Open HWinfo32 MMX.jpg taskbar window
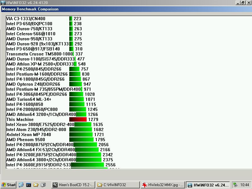This screenshot has height=189, width=252. click(162, 185)
